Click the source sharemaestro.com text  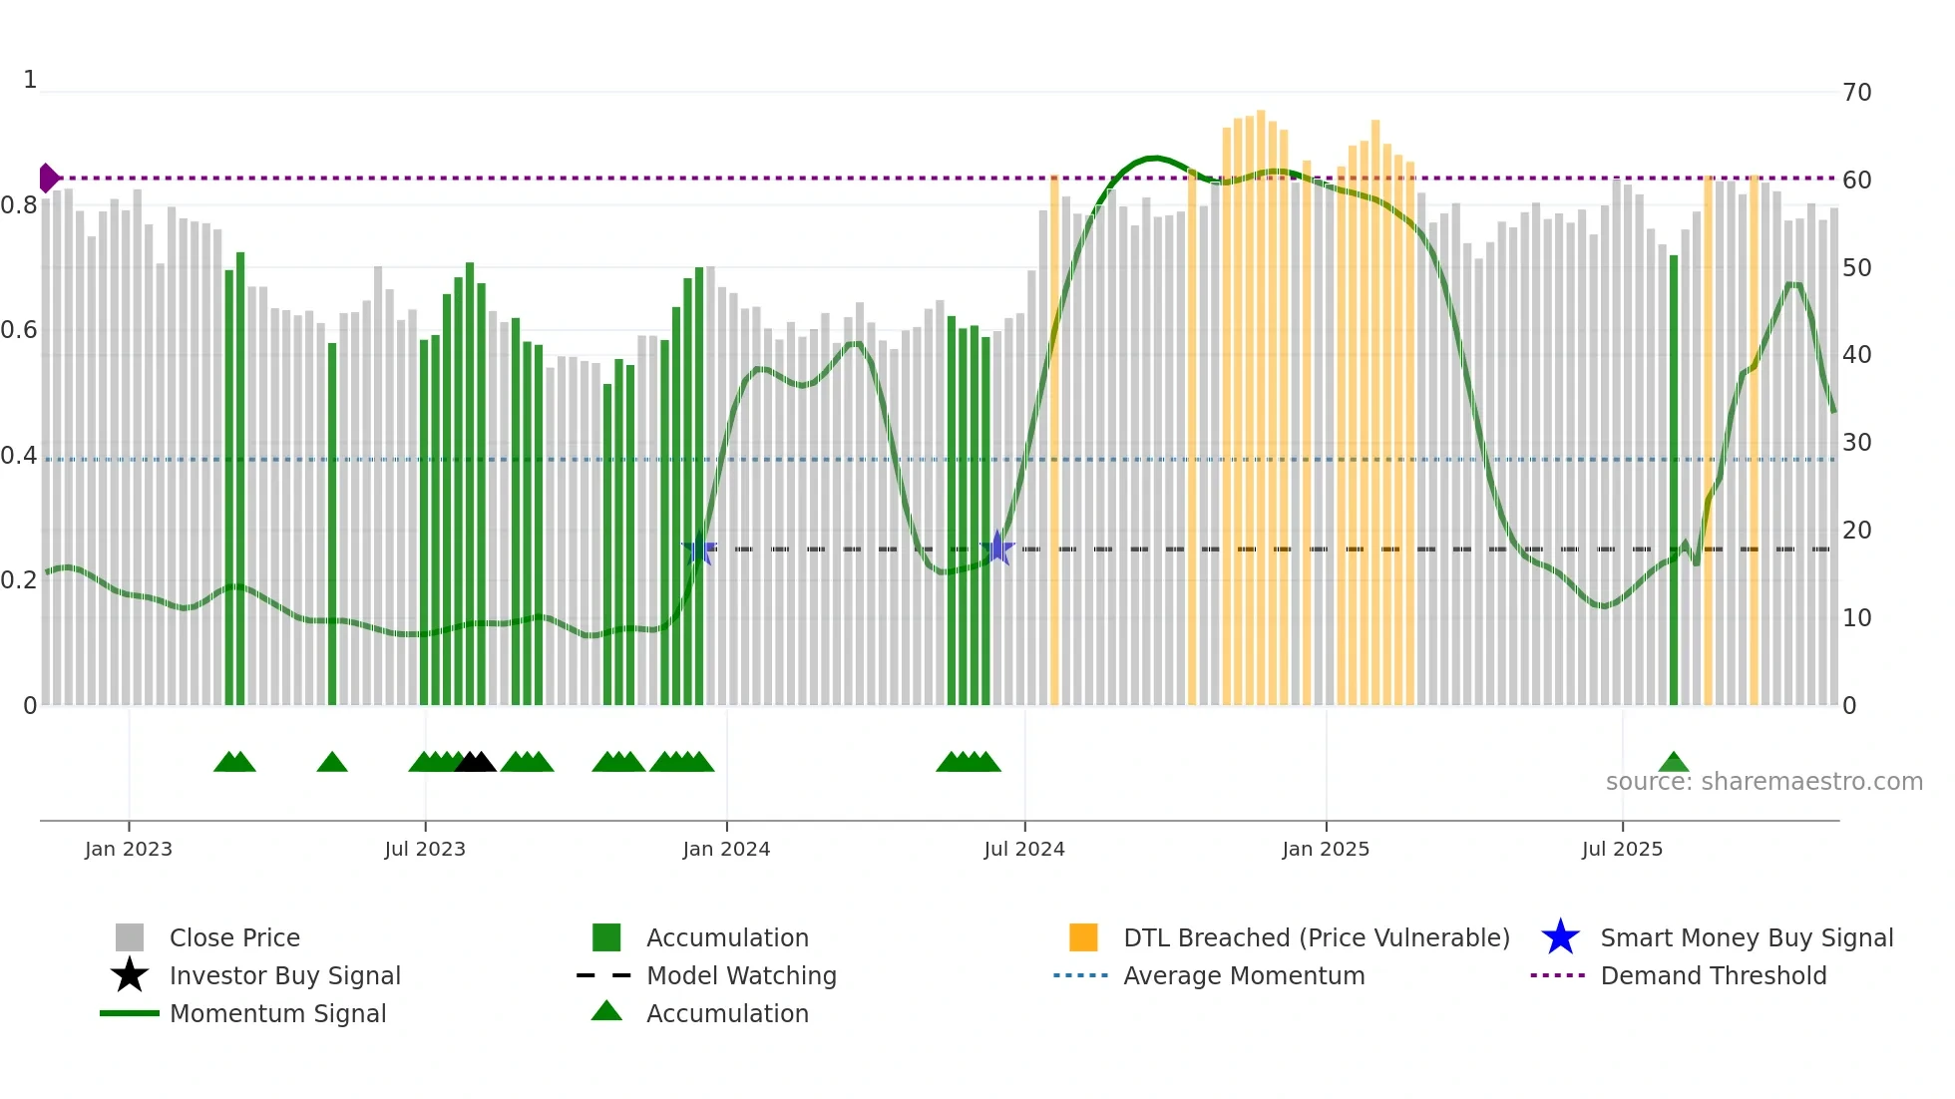(x=1763, y=782)
